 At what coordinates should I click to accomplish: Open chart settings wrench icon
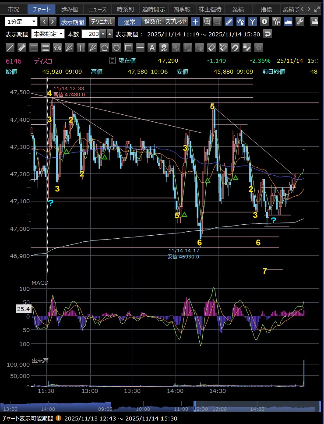[300, 21]
